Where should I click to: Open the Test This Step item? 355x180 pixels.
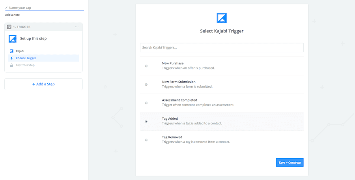click(x=25, y=65)
